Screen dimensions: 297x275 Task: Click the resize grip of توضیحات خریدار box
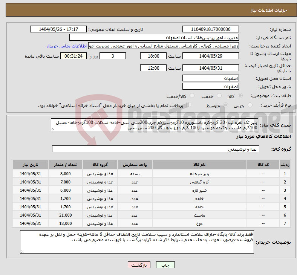[x=22, y=251]
